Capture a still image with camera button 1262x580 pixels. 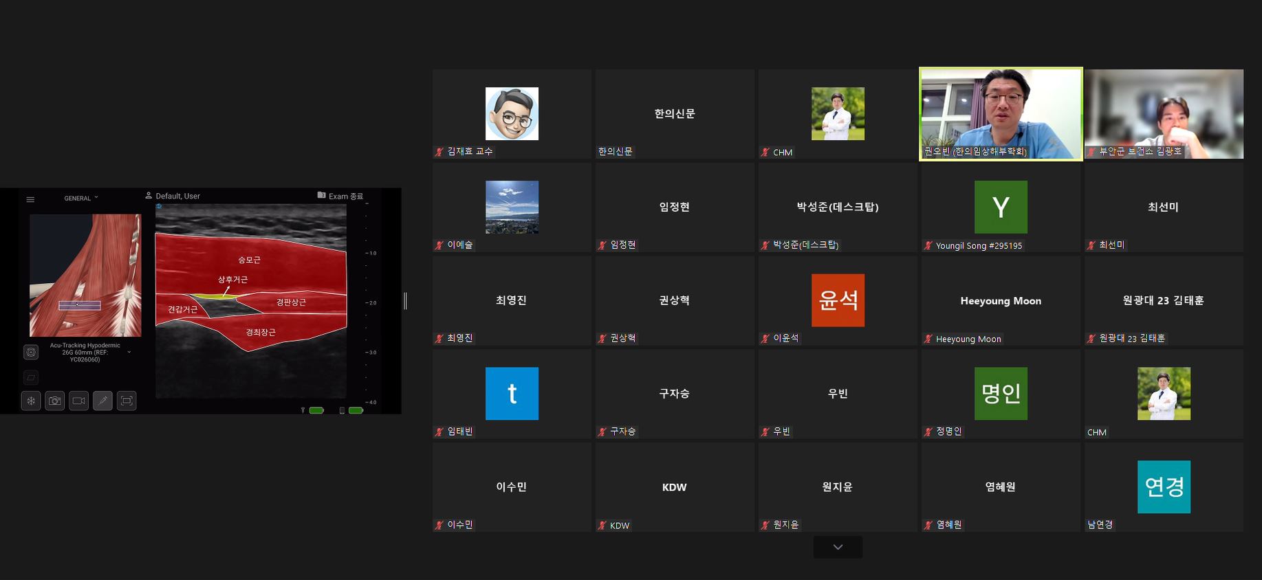click(55, 401)
